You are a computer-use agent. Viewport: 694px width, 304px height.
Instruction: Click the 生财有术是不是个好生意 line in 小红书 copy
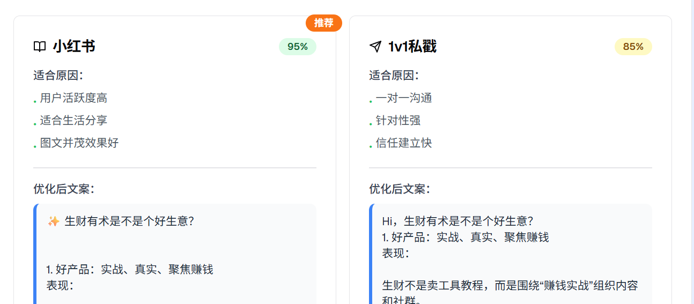pos(129,221)
